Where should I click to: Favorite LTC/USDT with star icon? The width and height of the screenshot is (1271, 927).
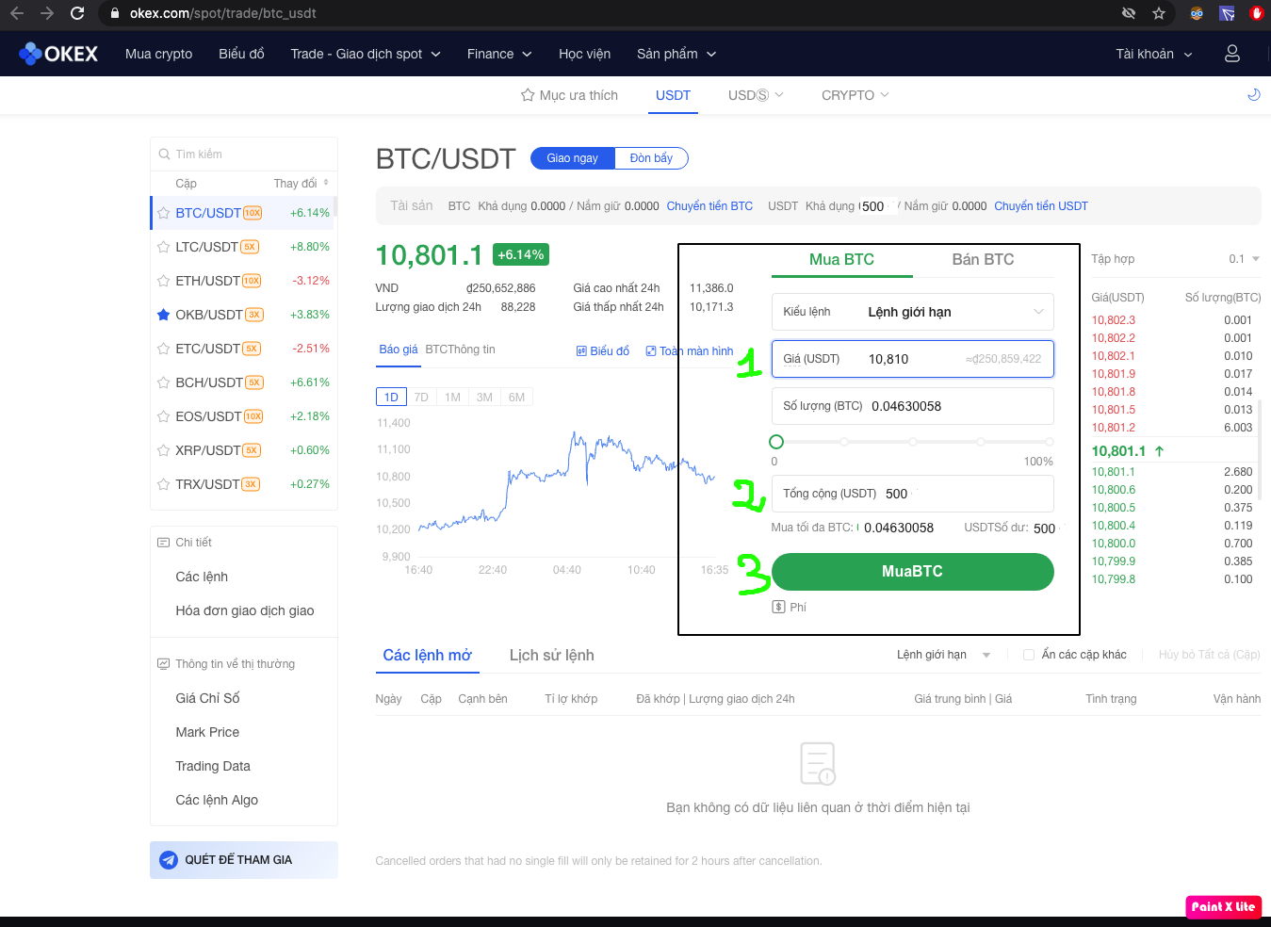point(164,247)
